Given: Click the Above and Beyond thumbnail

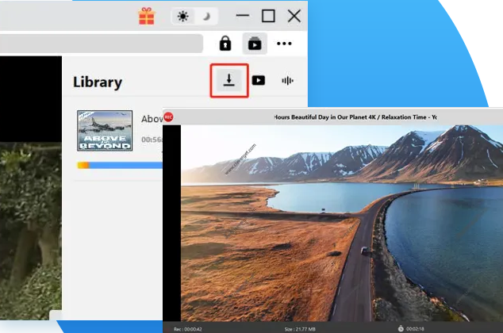Looking at the screenshot, I should [105, 131].
